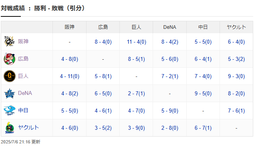The height and width of the screenshot is (147, 254).
Task: Open the 中日 team name link
Action: pos(23,111)
